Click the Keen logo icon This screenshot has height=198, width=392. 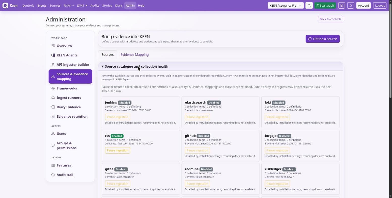tap(5, 6)
